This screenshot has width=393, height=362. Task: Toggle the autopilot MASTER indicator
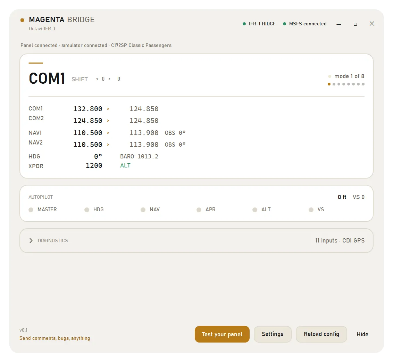click(31, 210)
